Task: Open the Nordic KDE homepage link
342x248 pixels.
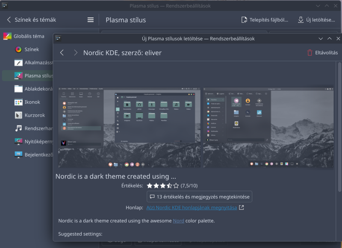Action: pos(192,208)
